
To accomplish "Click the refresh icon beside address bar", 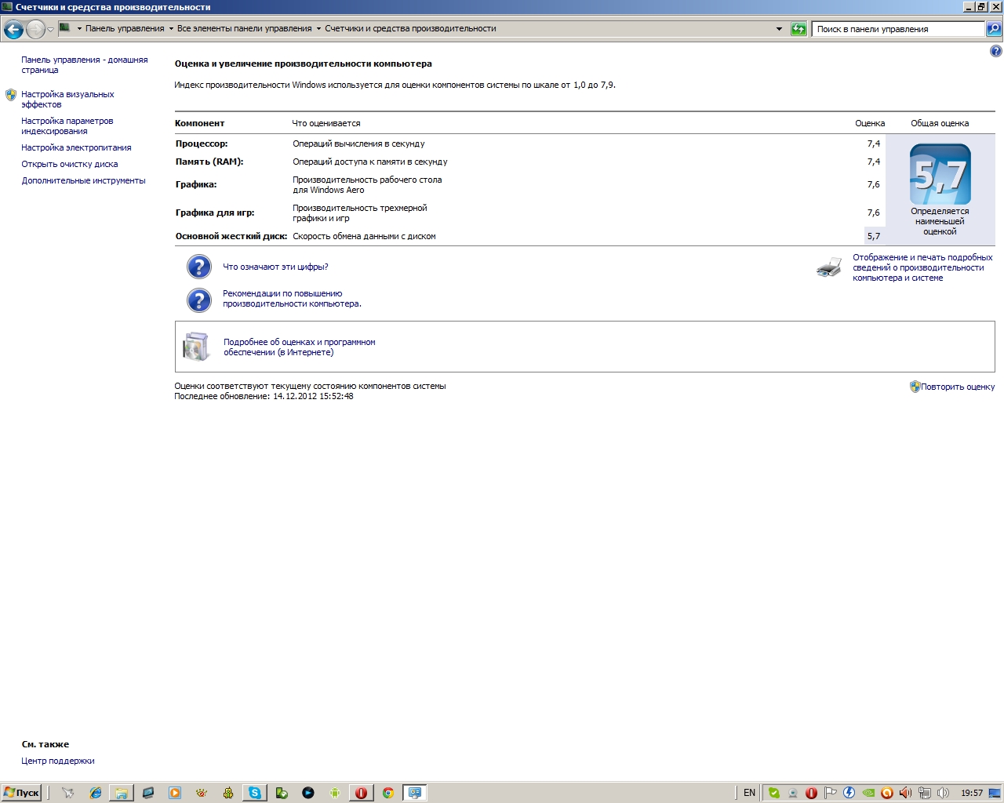I will (798, 29).
